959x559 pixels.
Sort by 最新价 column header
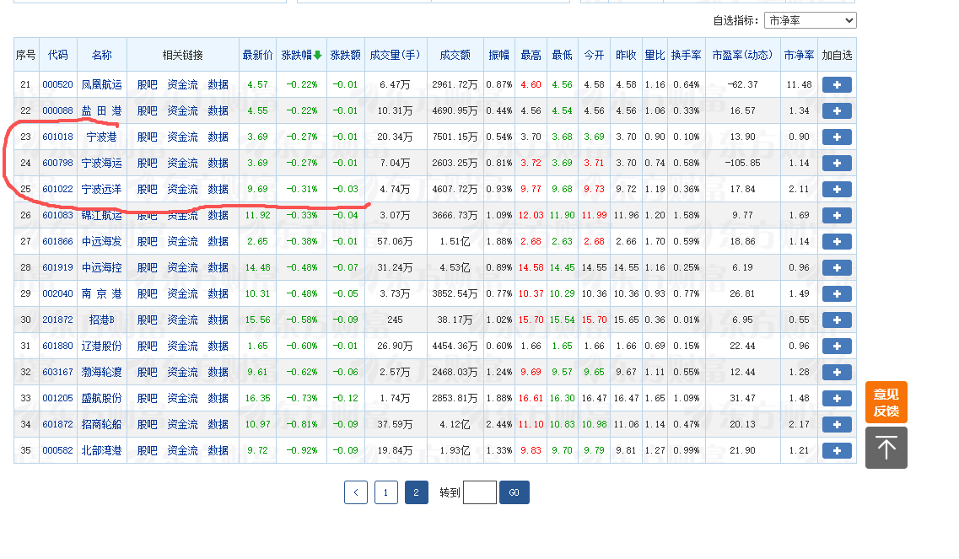(257, 55)
